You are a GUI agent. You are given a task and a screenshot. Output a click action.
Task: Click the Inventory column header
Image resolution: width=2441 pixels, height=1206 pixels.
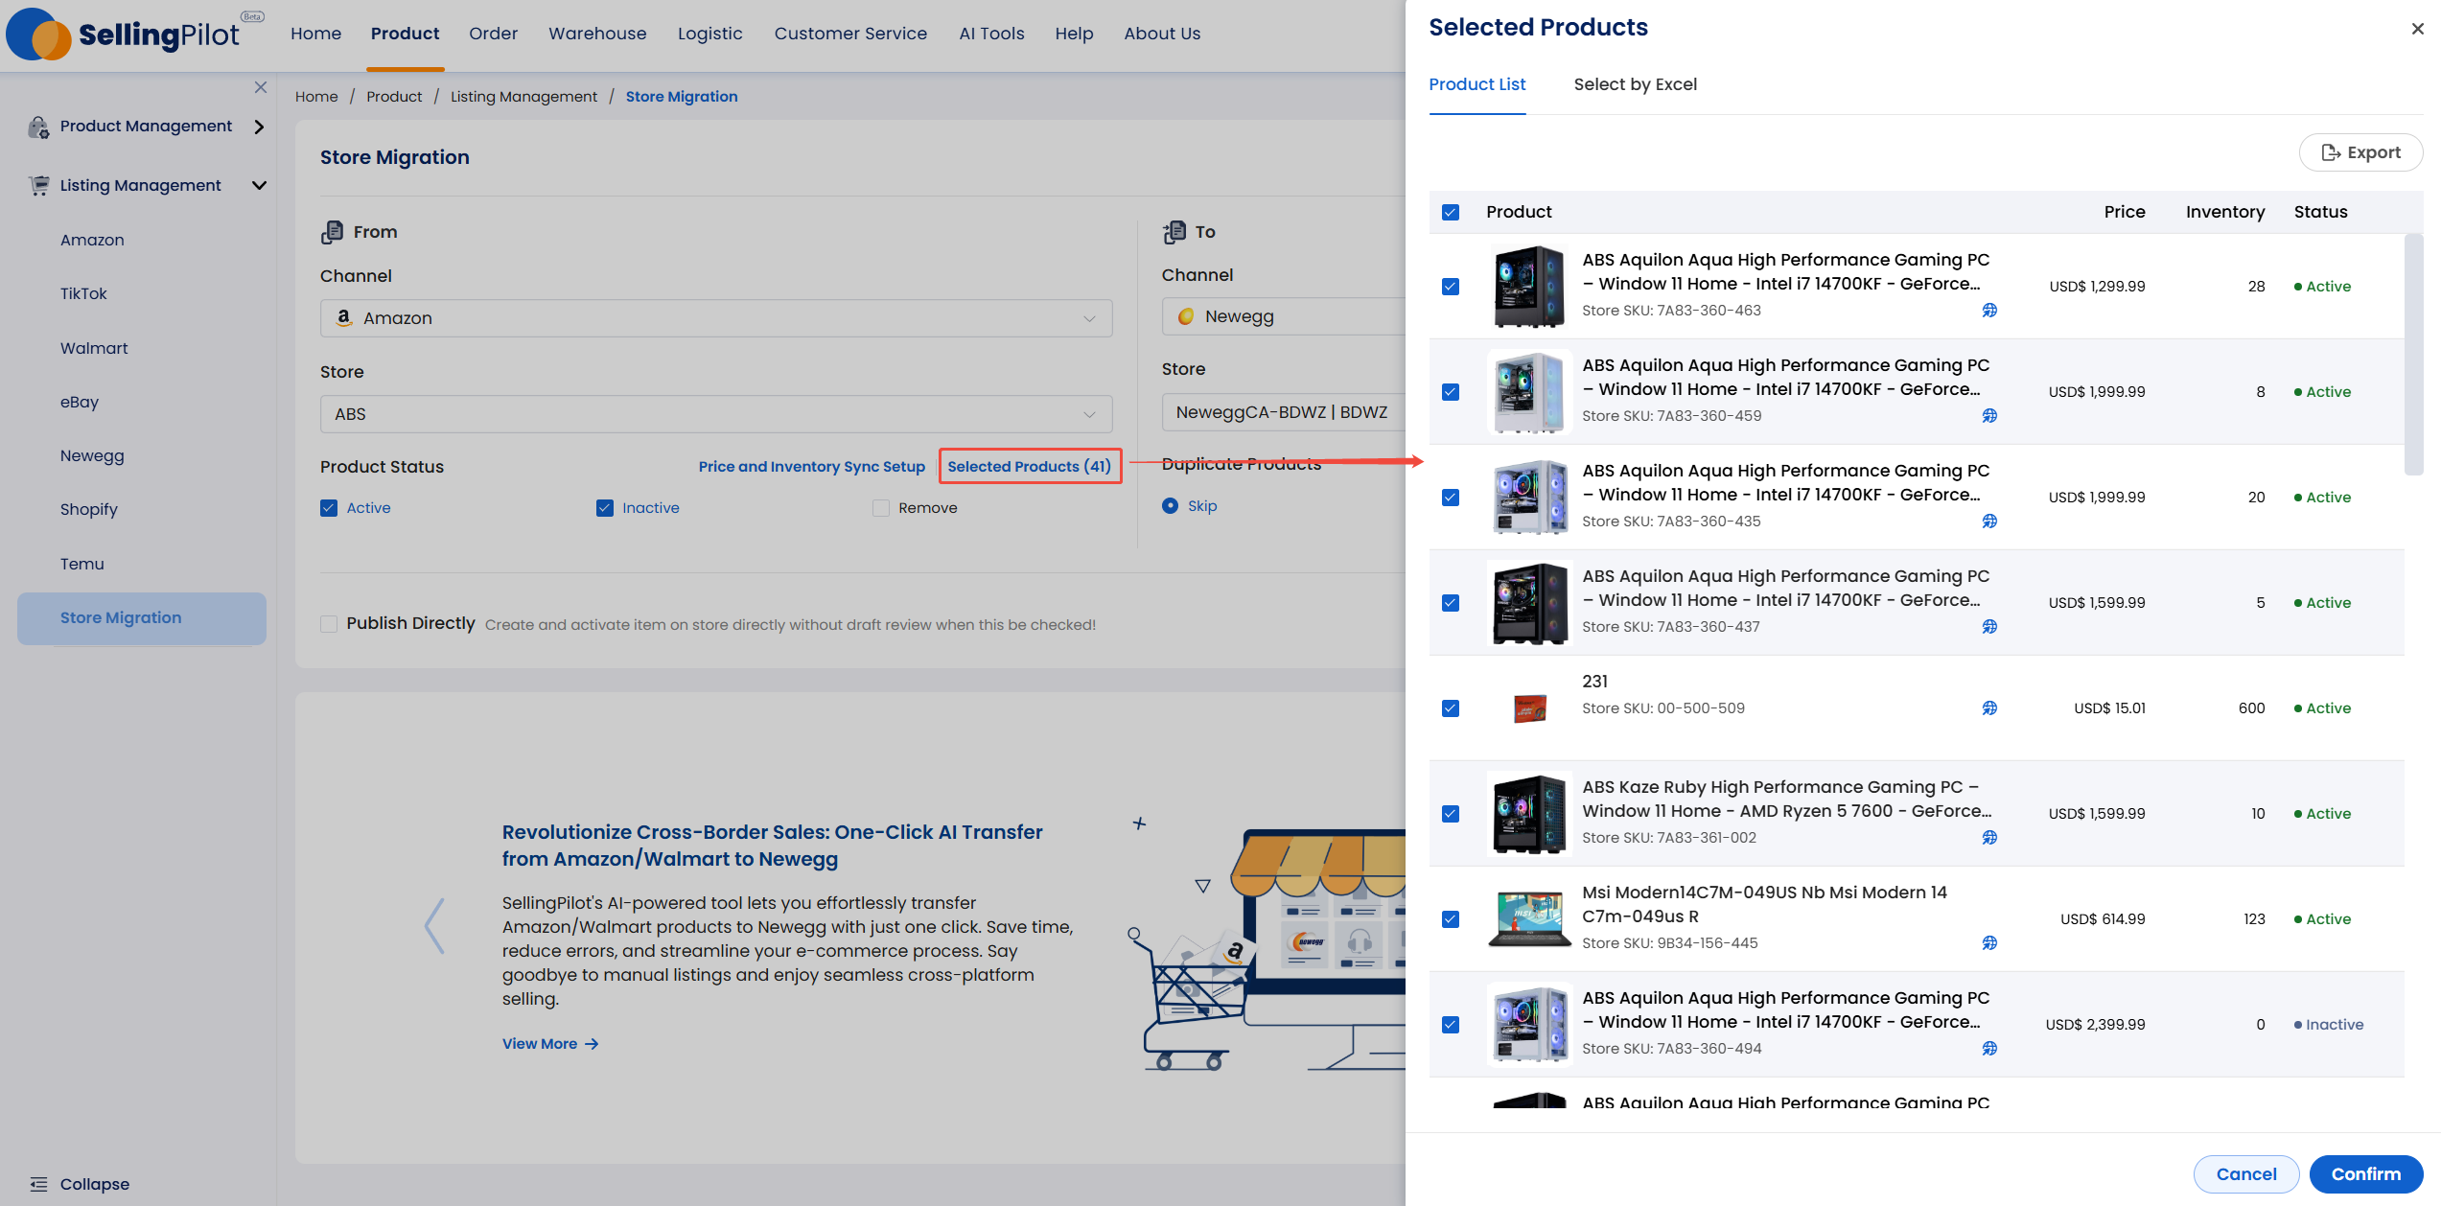pos(2224,212)
